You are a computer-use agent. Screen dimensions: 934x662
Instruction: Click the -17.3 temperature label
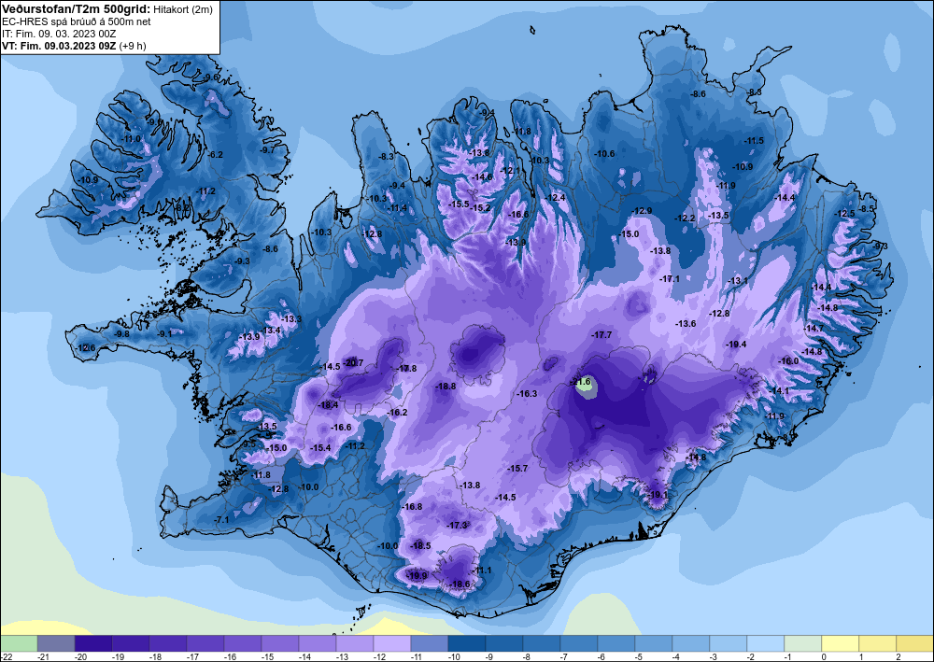pyautogui.click(x=457, y=525)
